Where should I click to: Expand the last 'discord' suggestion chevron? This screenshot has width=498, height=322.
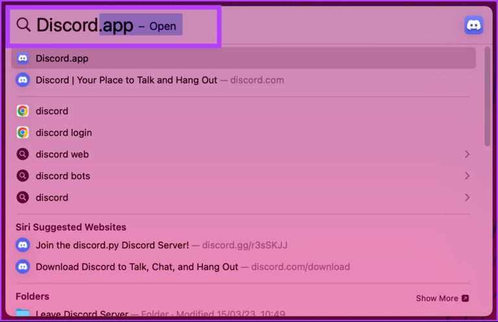[467, 198]
